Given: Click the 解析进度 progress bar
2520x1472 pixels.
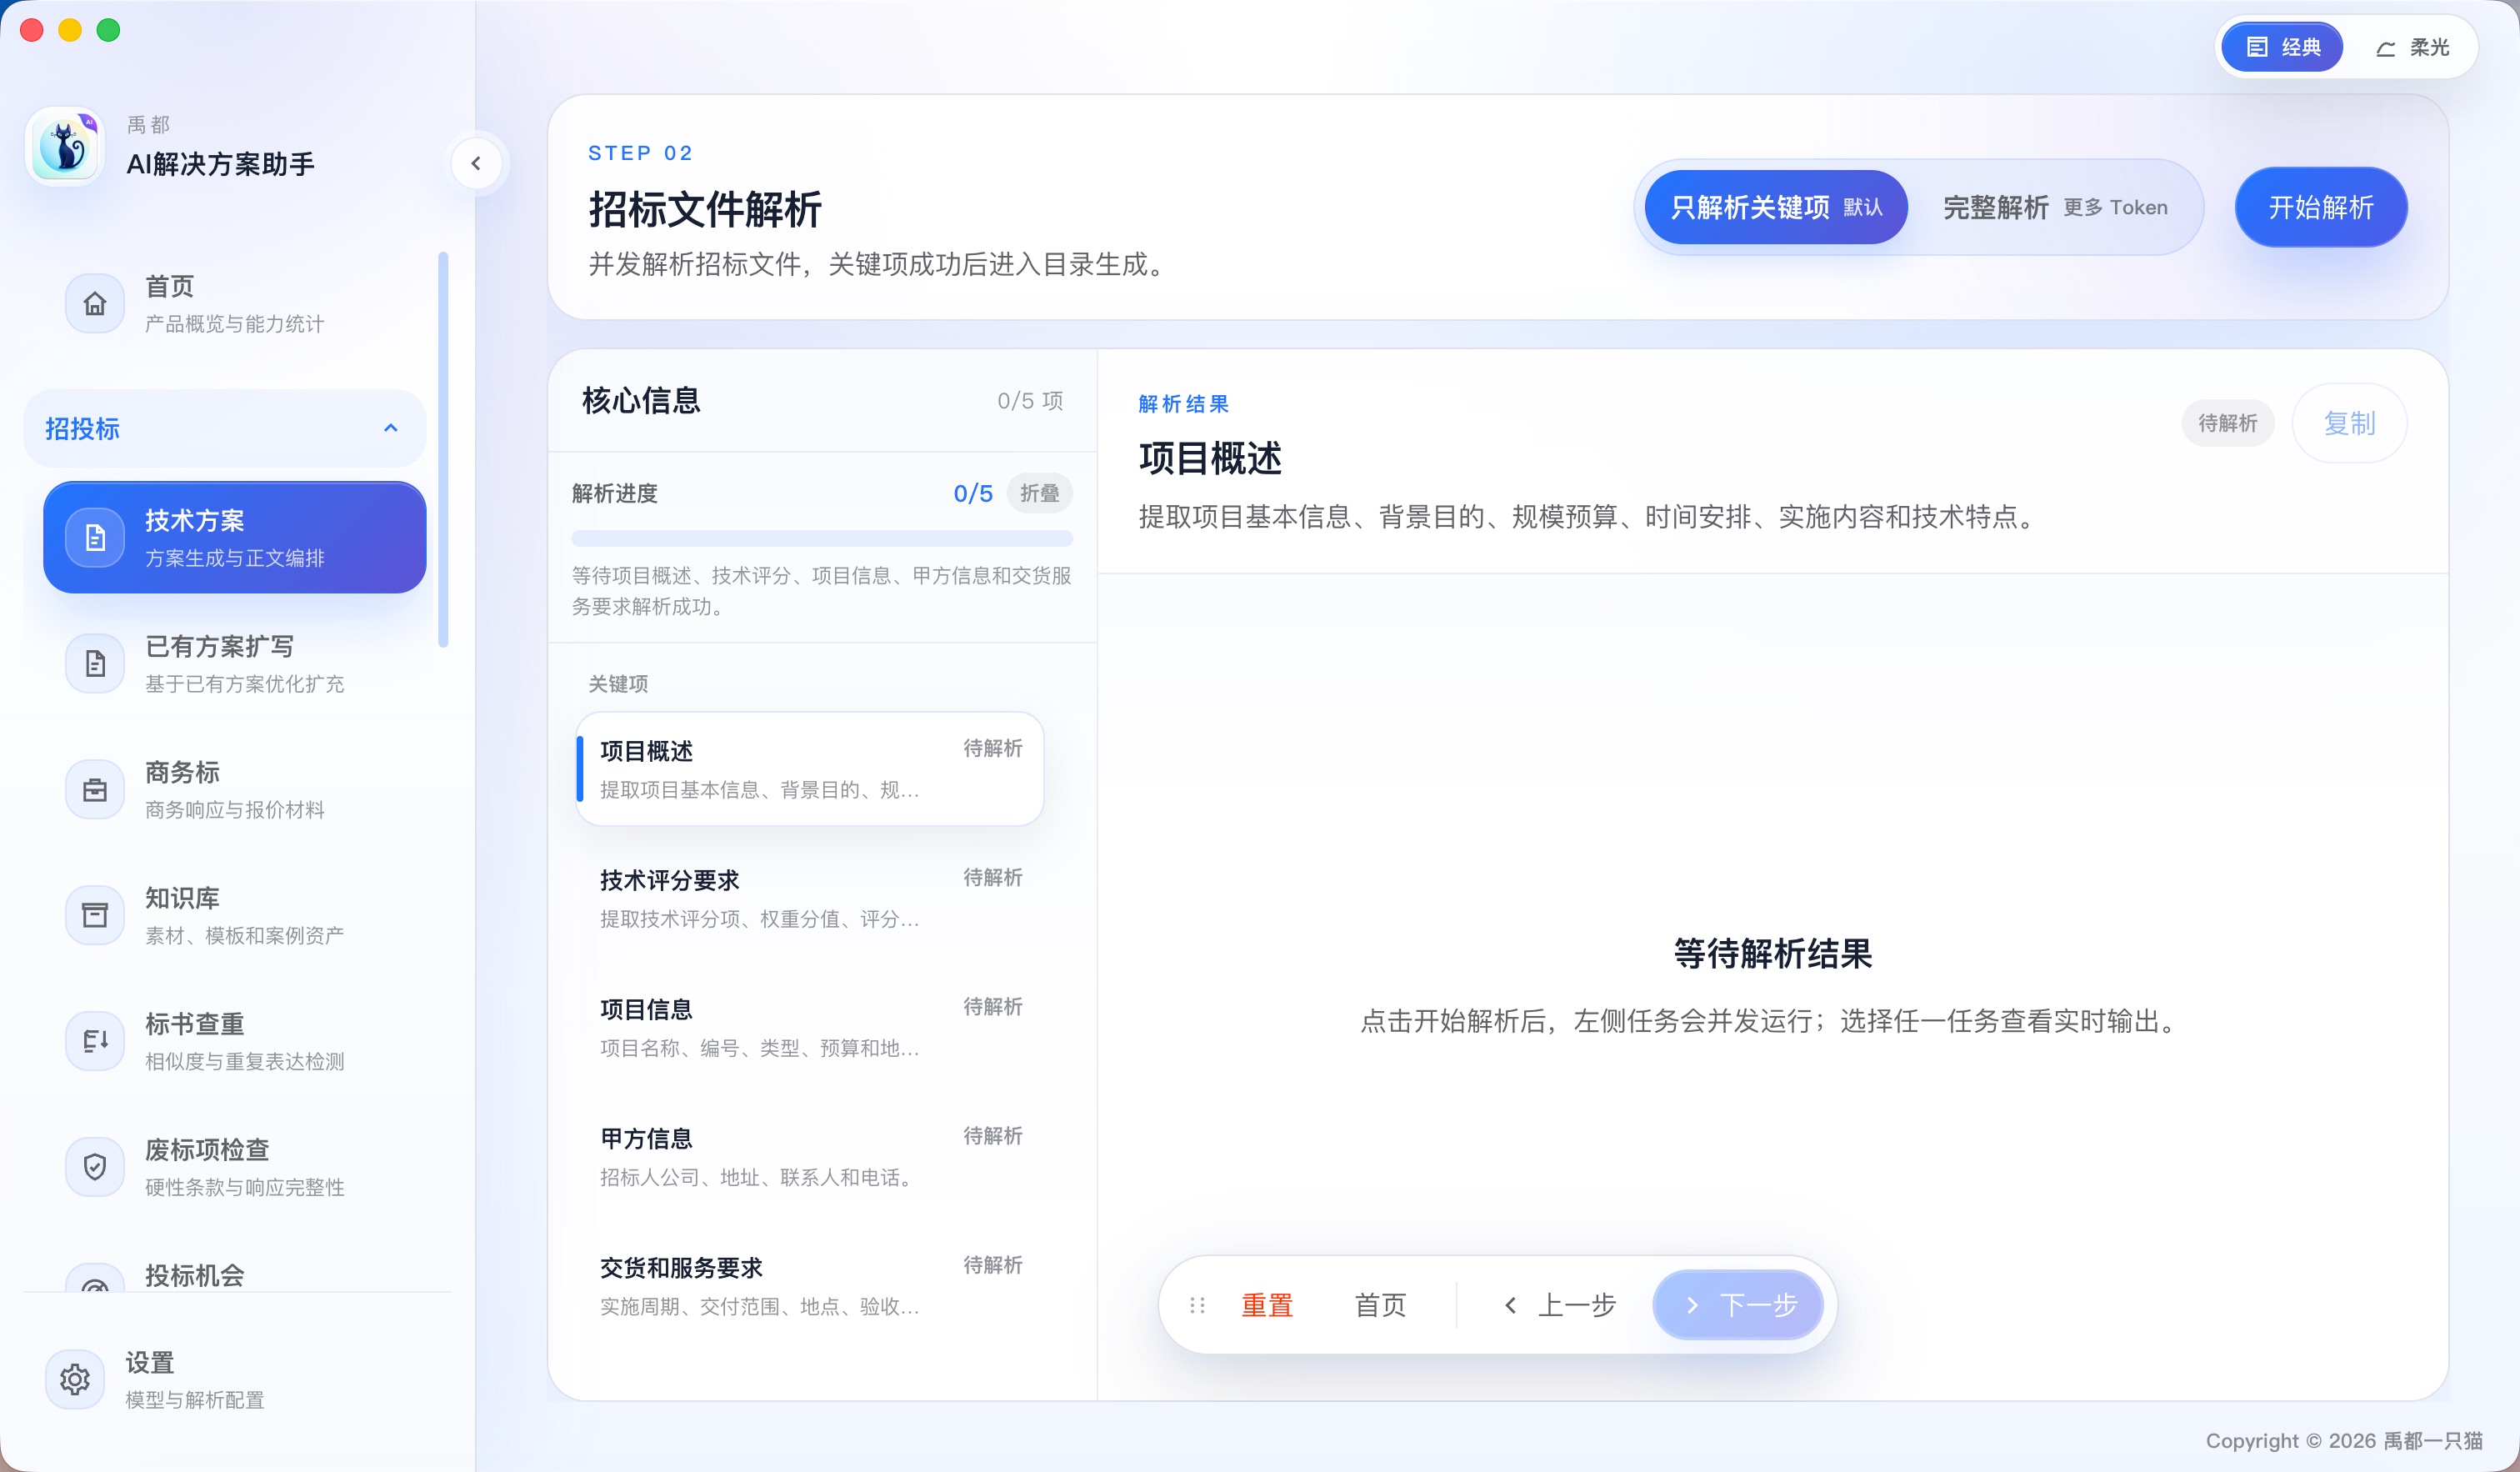Looking at the screenshot, I should (x=822, y=538).
